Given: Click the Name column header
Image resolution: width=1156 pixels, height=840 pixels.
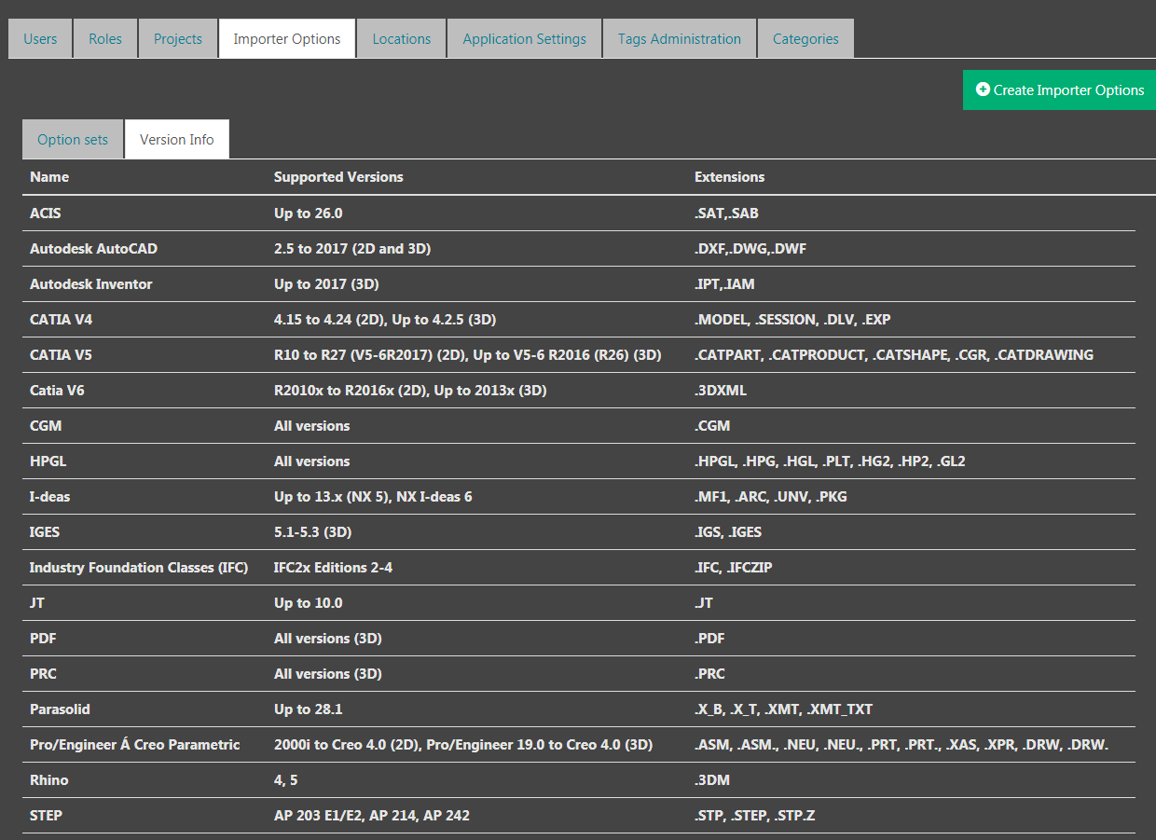Looking at the screenshot, I should pos(49,177).
